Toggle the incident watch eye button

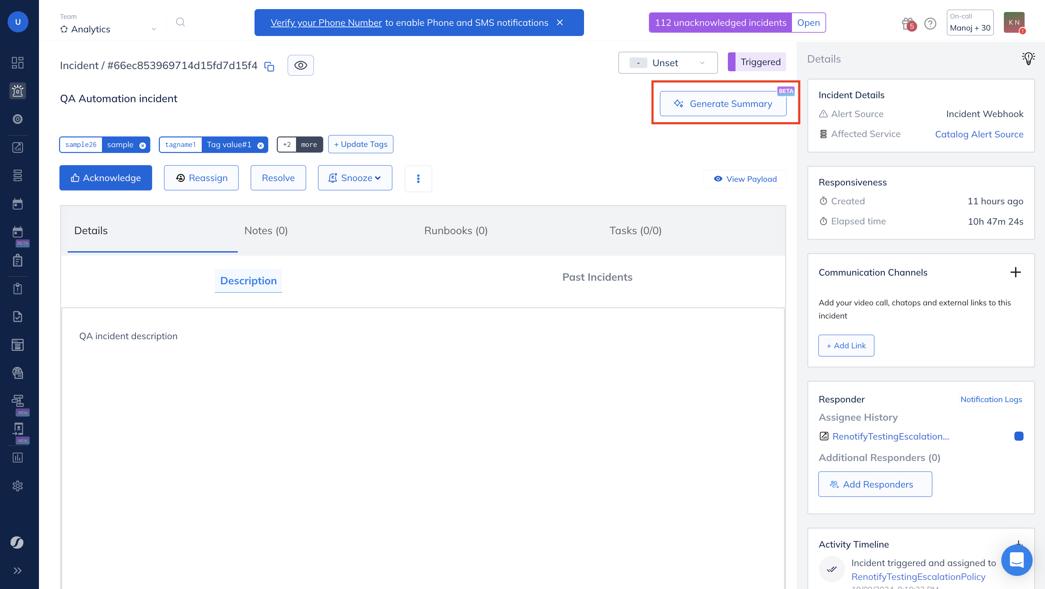click(300, 65)
